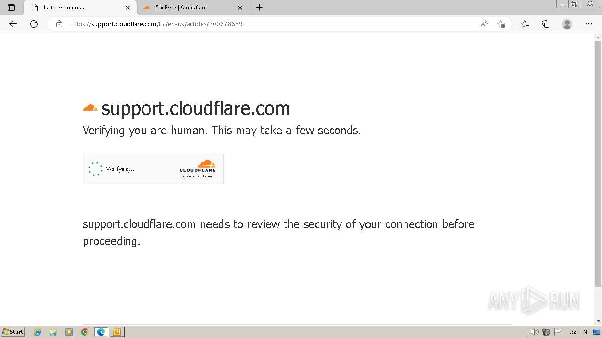Open Settings and more menu
The width and height of the screenshot is (602, 338).
588,24
